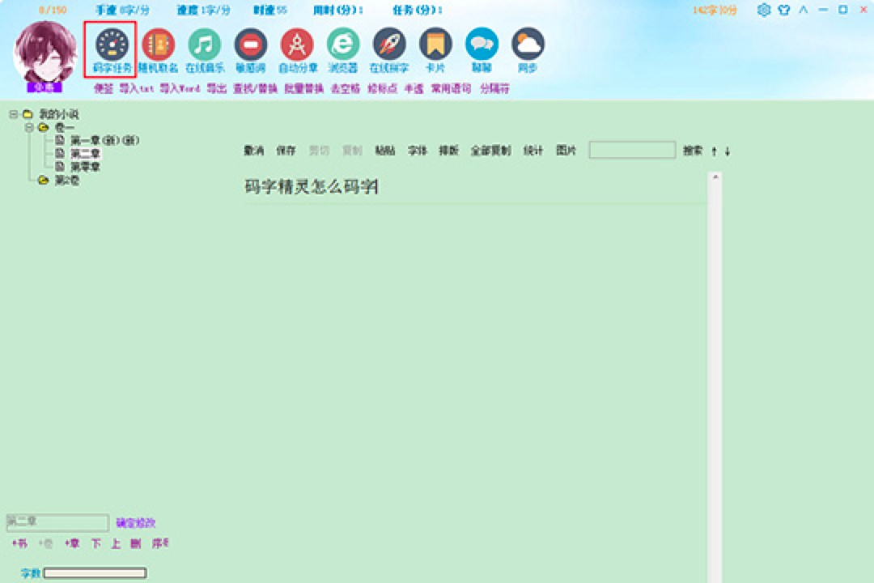Open 聊聊 chat bubble icon
This screenshot has height=583, width=874.
click(x=482, y=44)
